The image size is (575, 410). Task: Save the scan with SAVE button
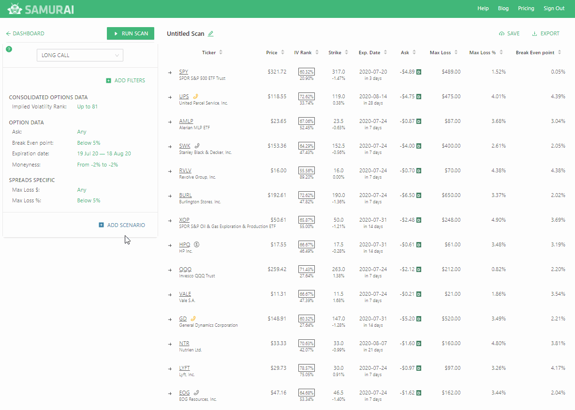[x=509, y=33]
